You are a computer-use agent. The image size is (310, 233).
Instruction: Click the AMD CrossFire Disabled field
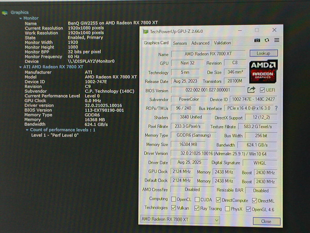pyautogui.click(x=192, y=190)
